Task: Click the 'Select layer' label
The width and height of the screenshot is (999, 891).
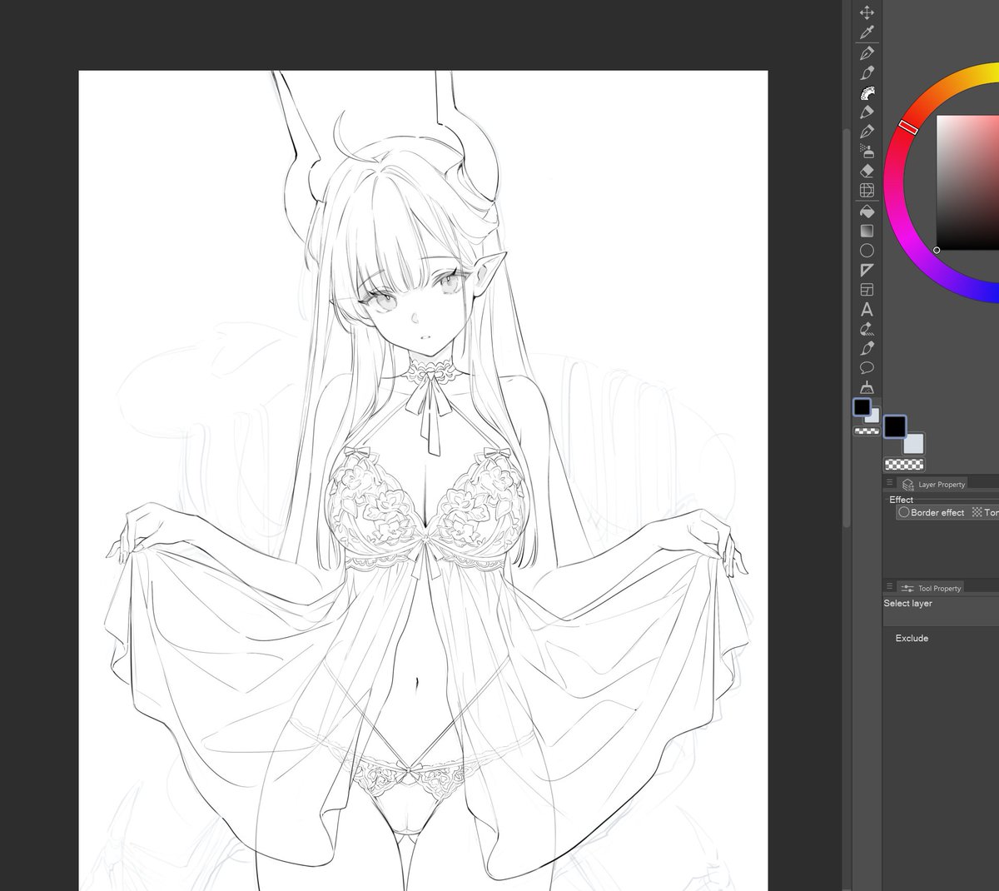Action: click(907, 604)
